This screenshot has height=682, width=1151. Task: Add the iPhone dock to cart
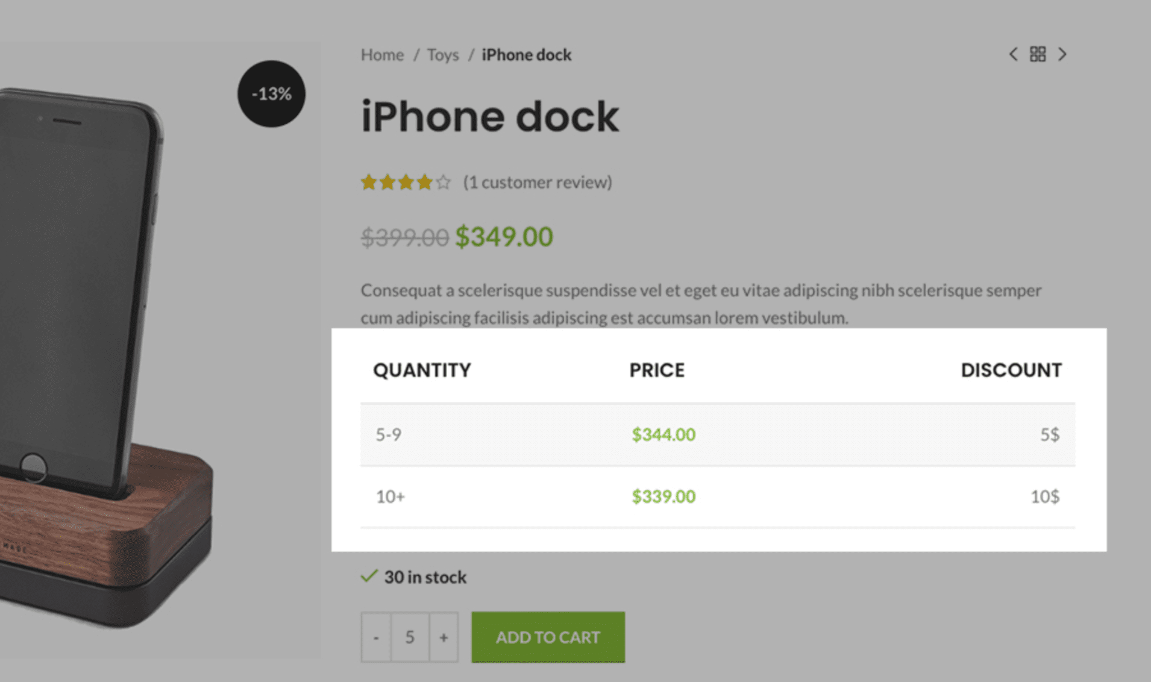click(x=548, y=637)
